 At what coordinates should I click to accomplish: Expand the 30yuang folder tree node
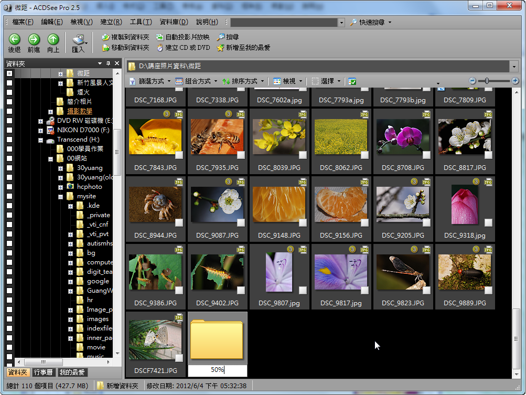[x=60, y=168]
